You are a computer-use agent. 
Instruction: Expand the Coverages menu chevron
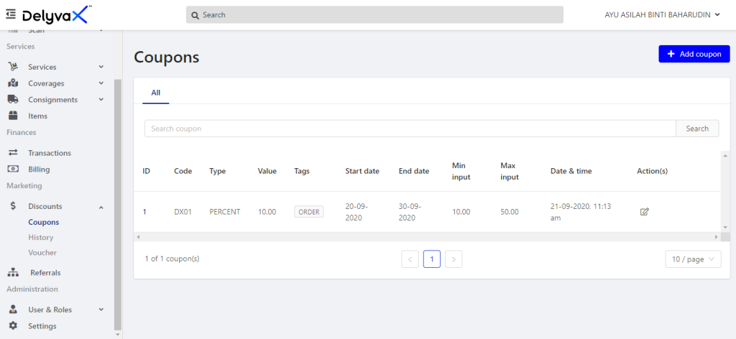click(x=101, y=83)
